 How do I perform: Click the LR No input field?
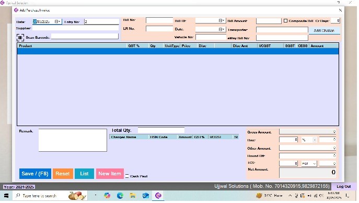[x=159, y=29]
